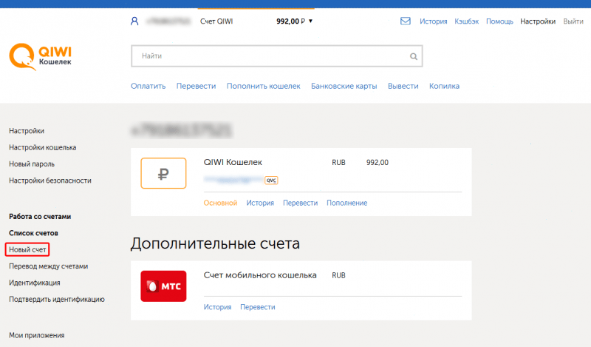Open the messages envelope icon
591x347 pixels.
406,21
